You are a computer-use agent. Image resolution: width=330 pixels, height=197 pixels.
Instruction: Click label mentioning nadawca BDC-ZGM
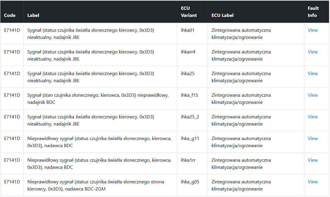pos(96,185)
